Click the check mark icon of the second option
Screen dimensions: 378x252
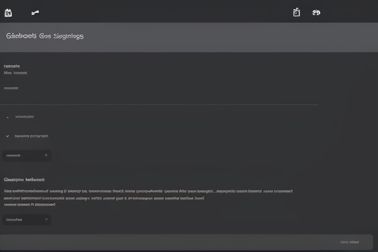point(7,136)
